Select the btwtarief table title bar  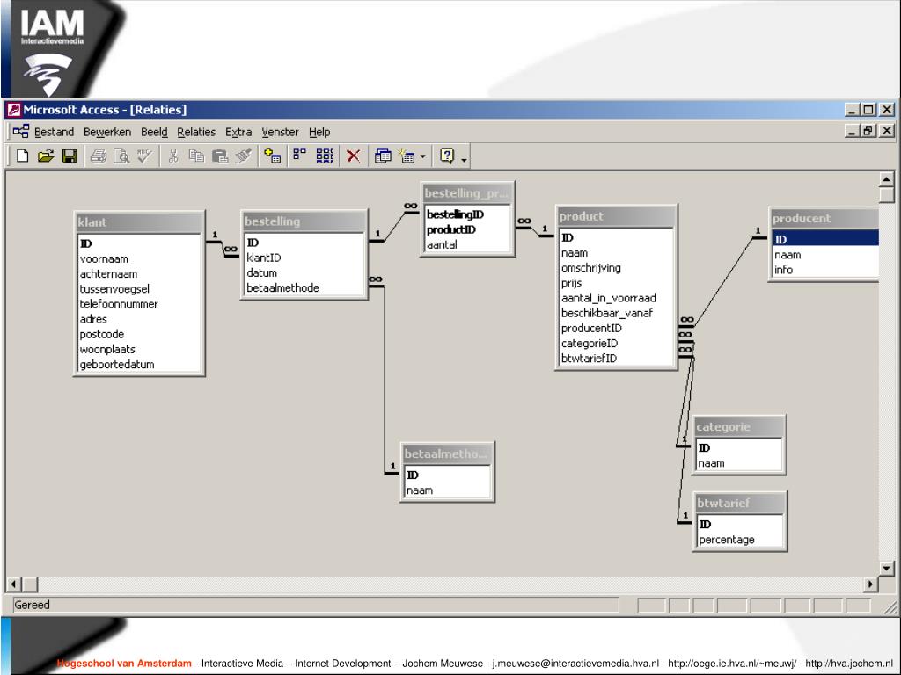tap(739, 503)
